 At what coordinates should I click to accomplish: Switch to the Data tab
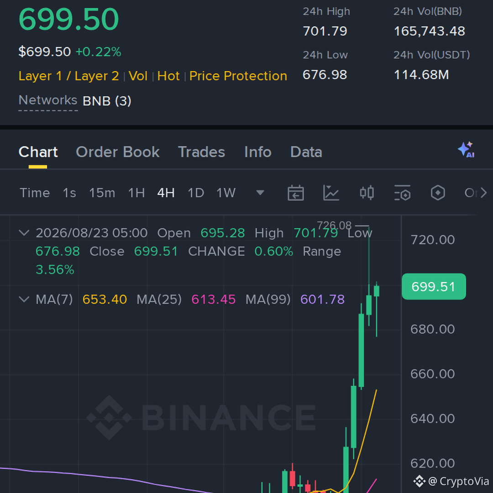(x=306, y=152)
